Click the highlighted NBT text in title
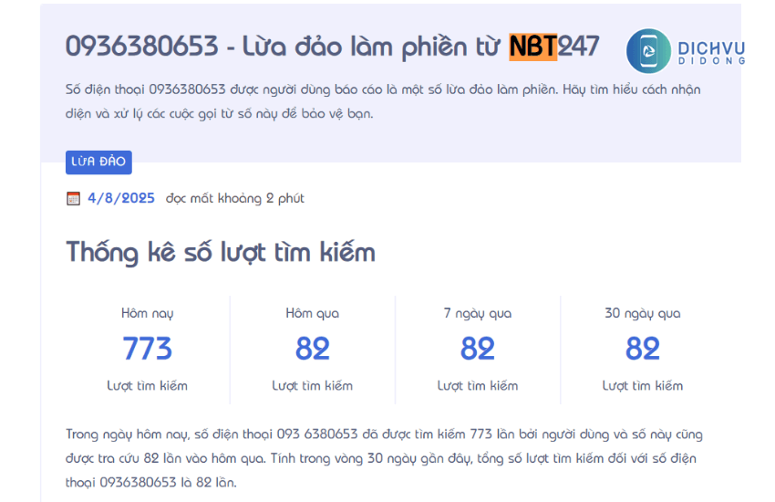Screen dimensions: 775x502 [533, 47]
